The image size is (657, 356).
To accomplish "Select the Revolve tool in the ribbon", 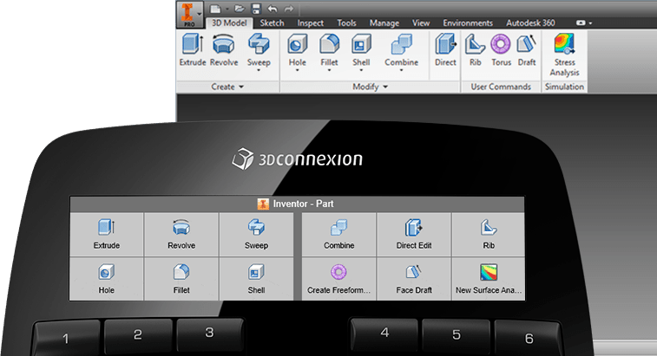I will (224, 50).
